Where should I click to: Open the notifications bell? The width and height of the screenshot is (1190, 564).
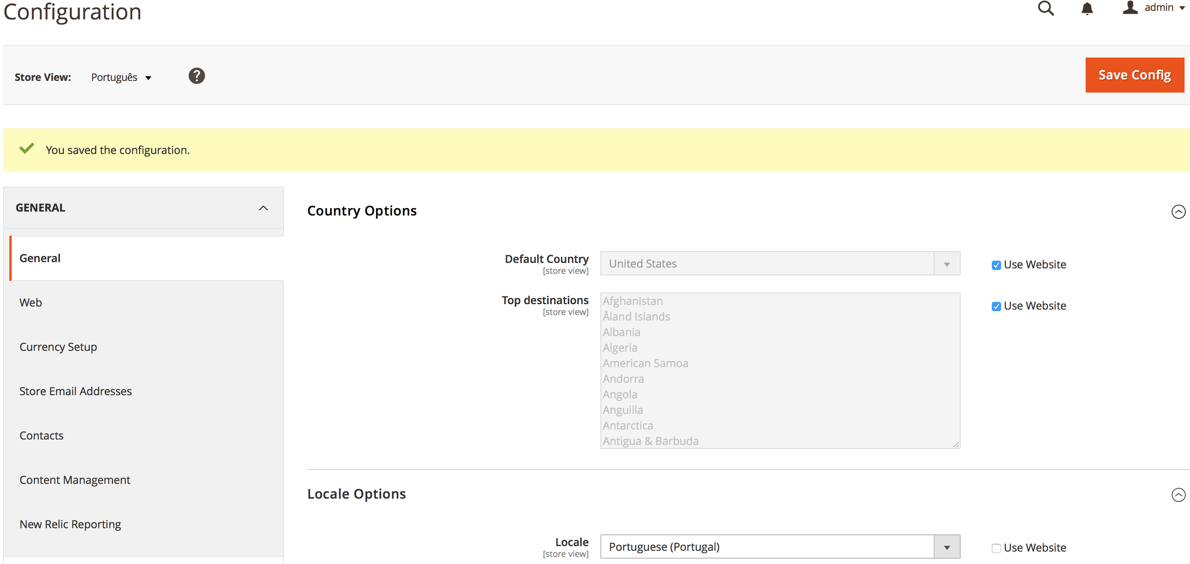point(1087,8)
